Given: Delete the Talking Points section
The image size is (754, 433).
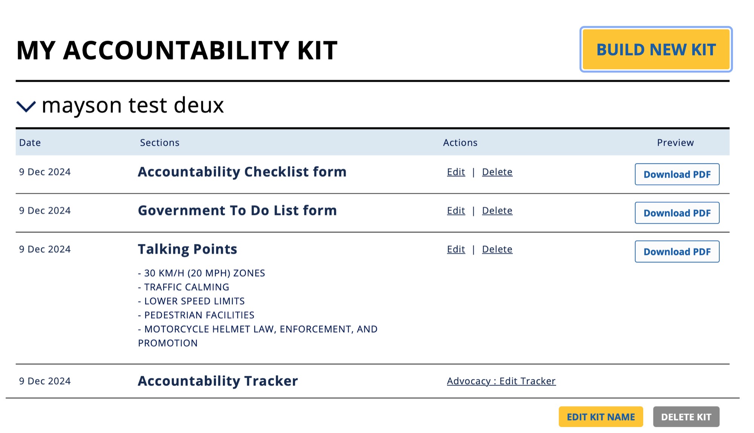Looking at the screenshot, I should coord(497,249).
